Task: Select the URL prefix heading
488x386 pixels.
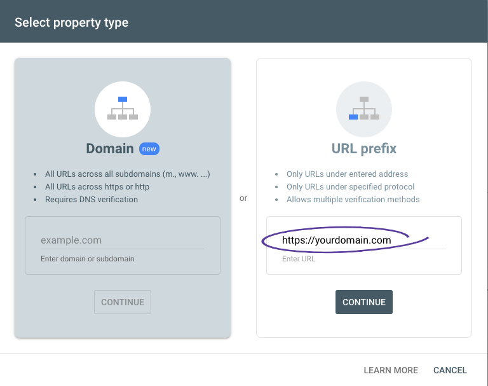Action: pos(364,149)
